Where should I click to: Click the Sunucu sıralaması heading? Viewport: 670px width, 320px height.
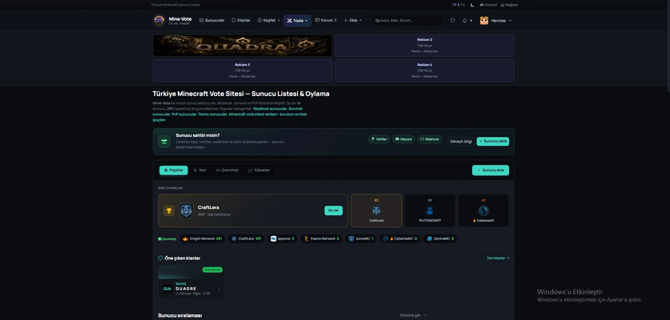(x=180, y=315)
